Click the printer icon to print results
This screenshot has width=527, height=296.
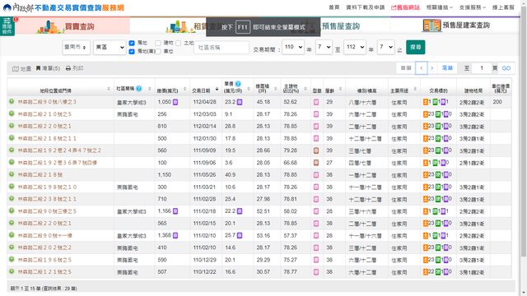(x=68, y=68)
